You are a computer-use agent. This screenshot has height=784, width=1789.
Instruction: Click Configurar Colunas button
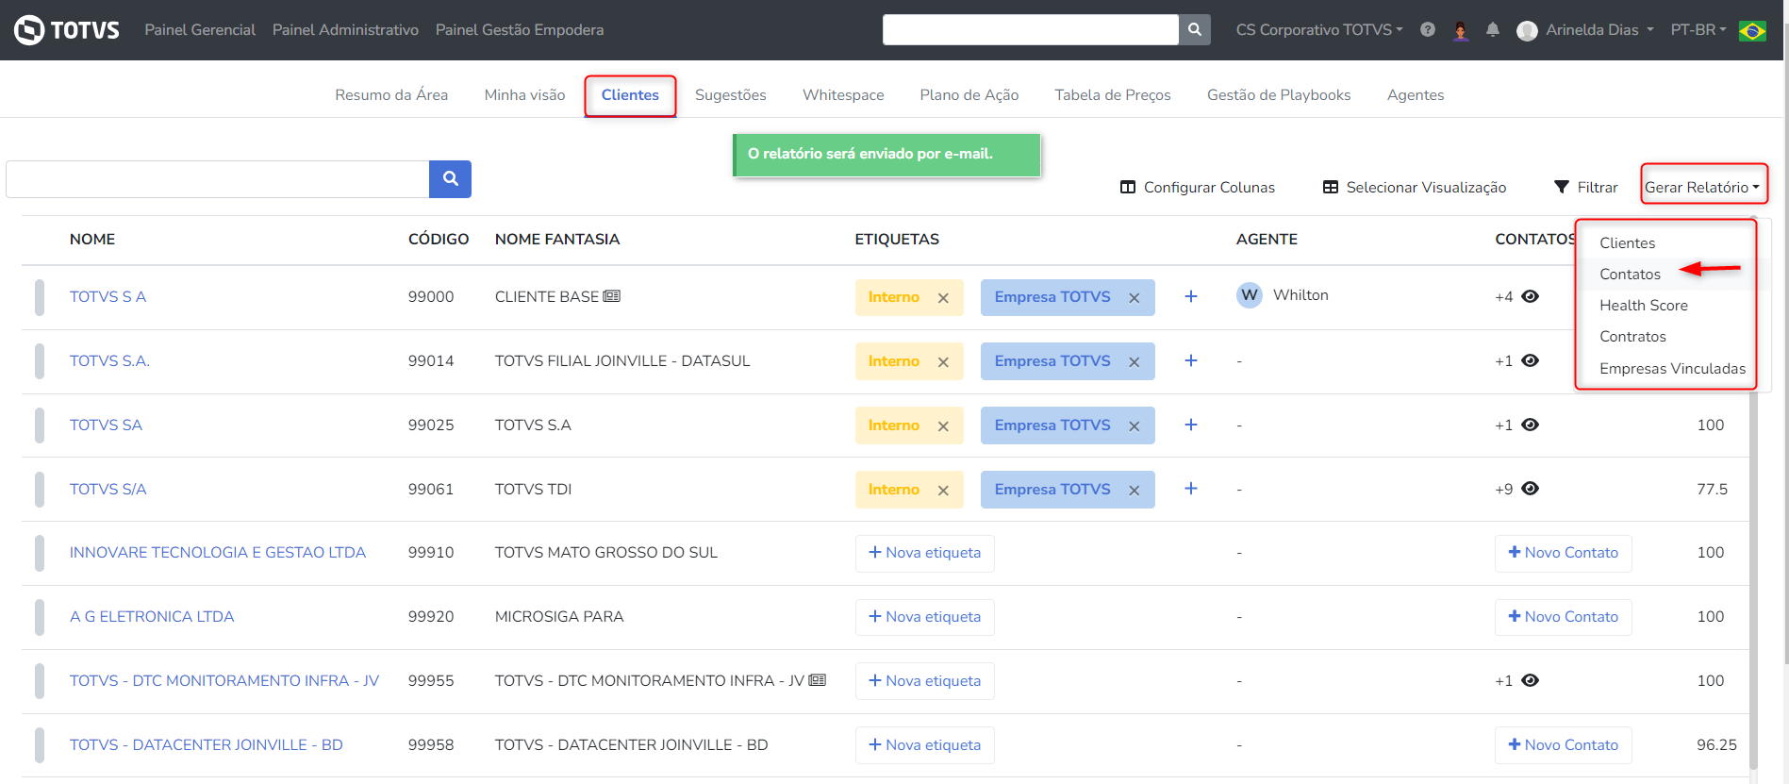[1197, 188]
